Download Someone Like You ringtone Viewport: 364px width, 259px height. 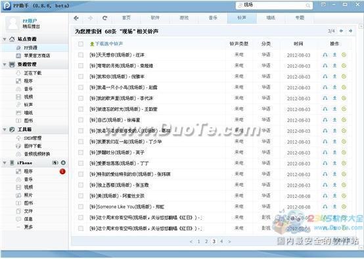334,206
